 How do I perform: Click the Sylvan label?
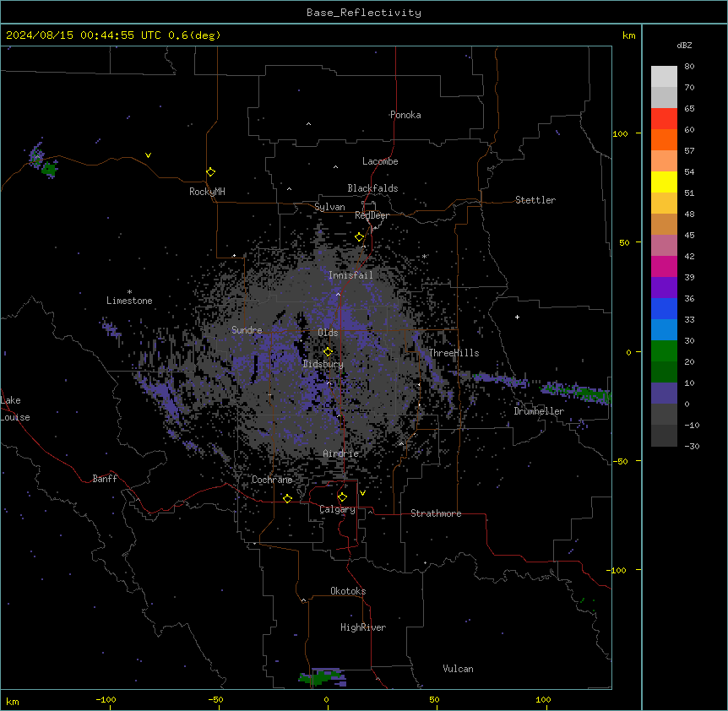329,207
